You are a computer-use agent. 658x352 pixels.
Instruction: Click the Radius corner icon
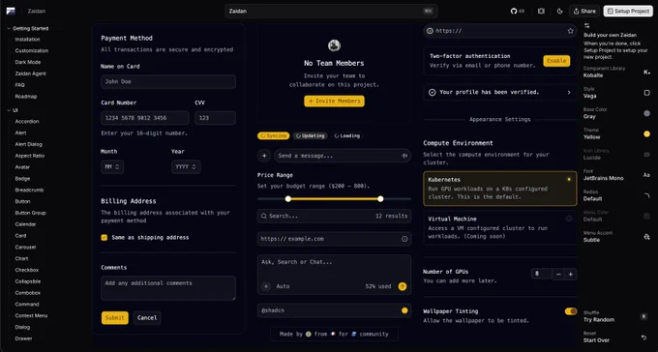646,195
